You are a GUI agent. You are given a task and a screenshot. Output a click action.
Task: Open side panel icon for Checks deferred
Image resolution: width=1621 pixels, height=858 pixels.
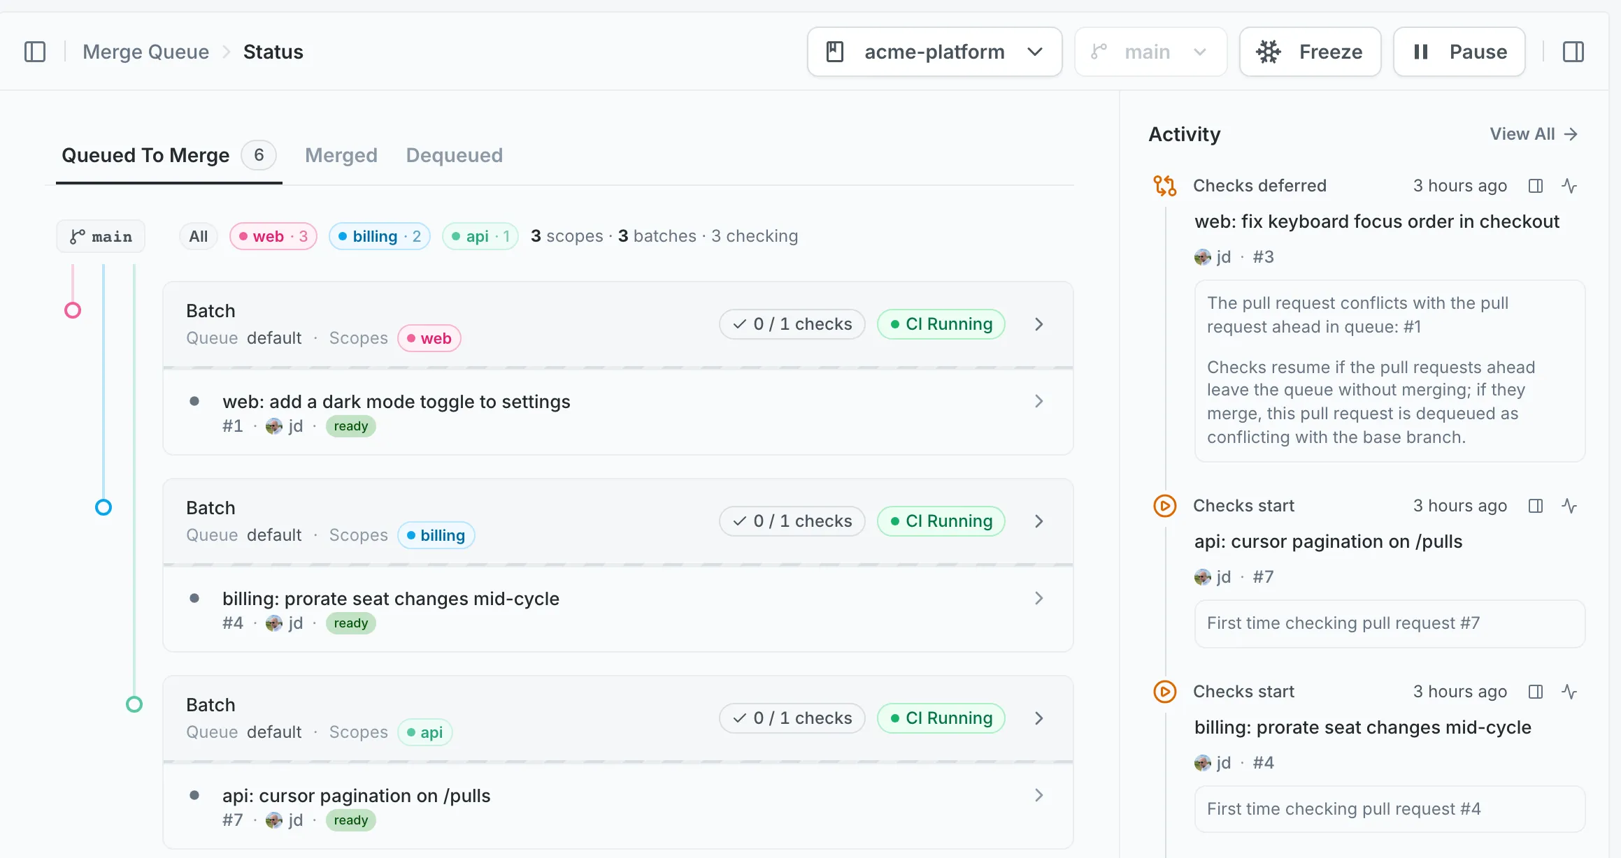pyautogui.click(x=1536, y=186)
